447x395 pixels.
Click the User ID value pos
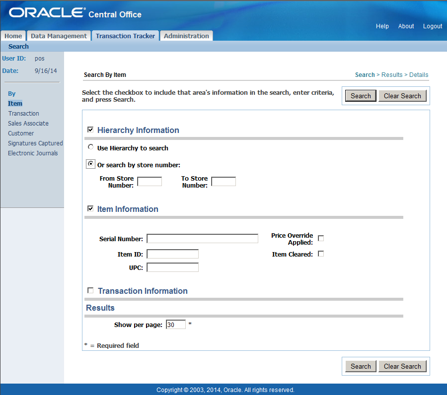click(40, 59)
